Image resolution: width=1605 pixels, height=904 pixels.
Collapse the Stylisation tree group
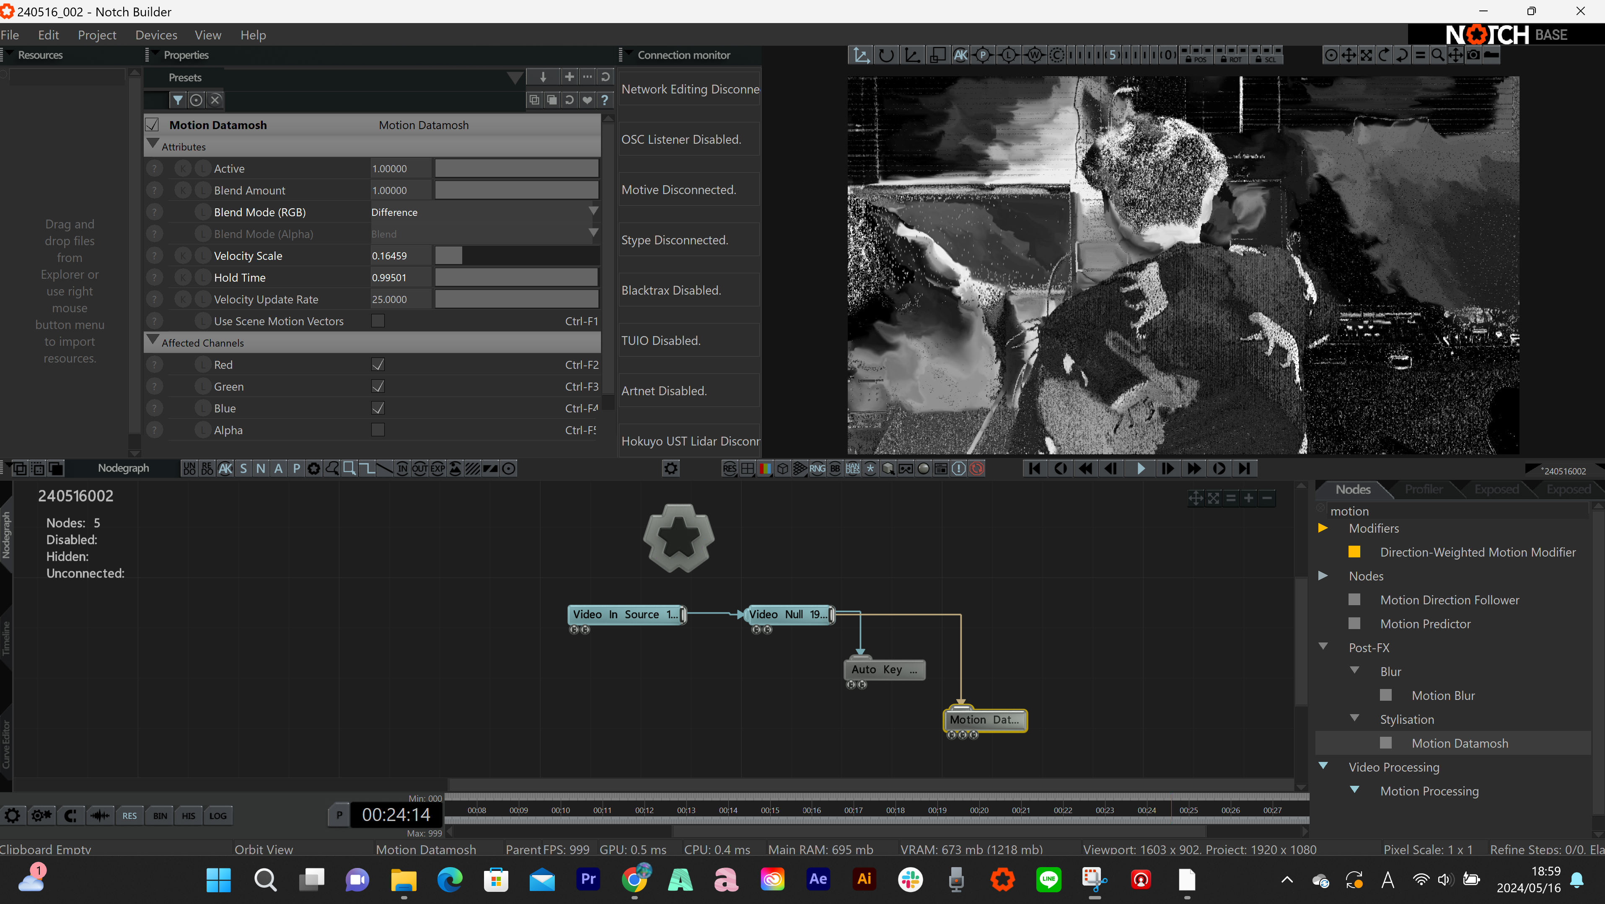pyautogui.click(x=1354, y=718)
